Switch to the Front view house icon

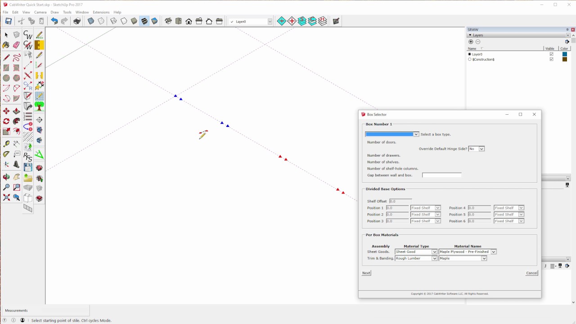pos(189,21)
